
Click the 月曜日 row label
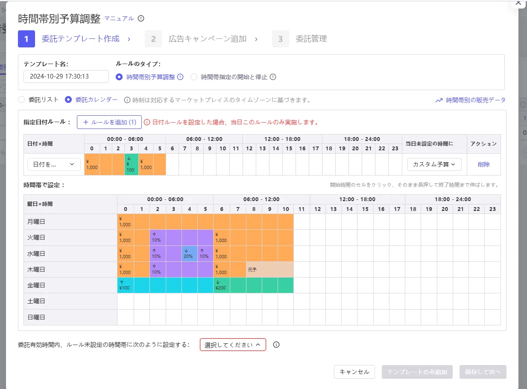(x=70, y=222)
